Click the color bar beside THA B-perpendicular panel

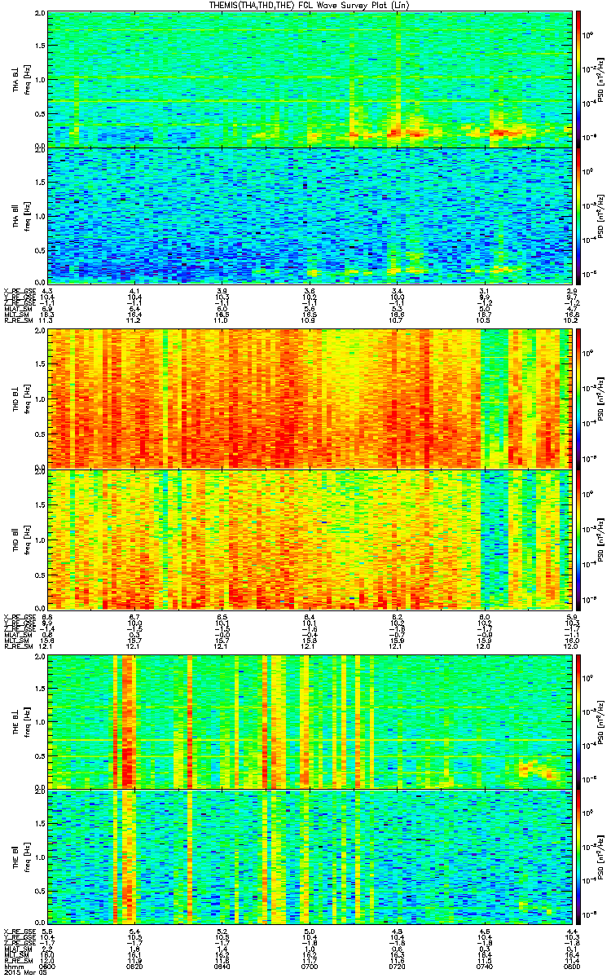point(579,78)
